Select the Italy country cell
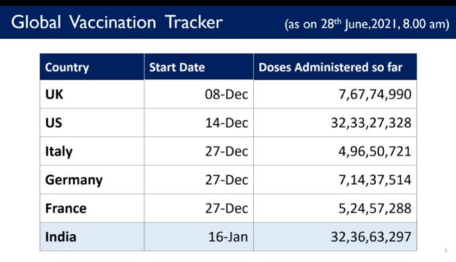This screenshot has width=456, height=262. tap(92, 151)
